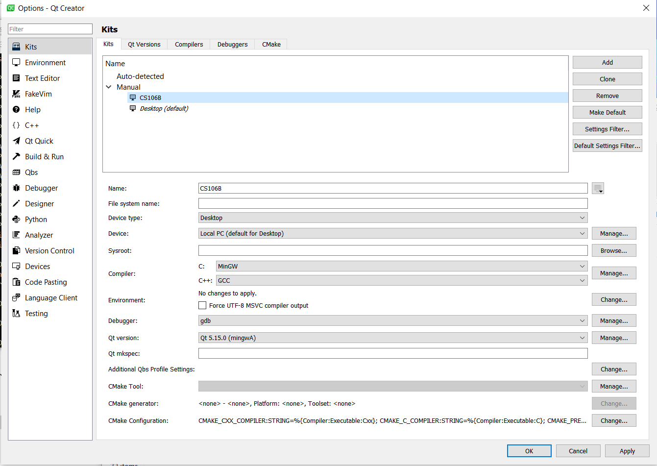Select the FakeVim icon in sidebar
This screenshot has width=657, height=466.
point(16,94)
